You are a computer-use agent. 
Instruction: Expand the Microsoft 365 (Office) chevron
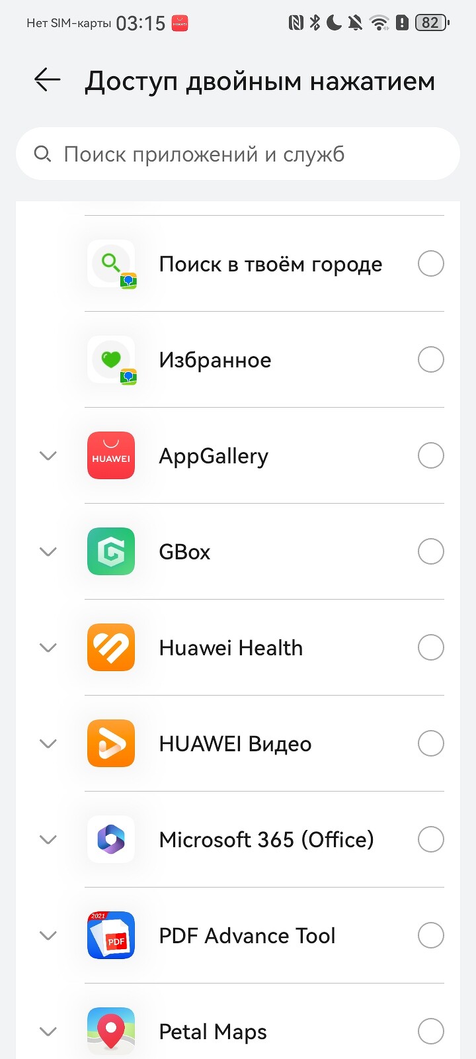pos(48,839)
